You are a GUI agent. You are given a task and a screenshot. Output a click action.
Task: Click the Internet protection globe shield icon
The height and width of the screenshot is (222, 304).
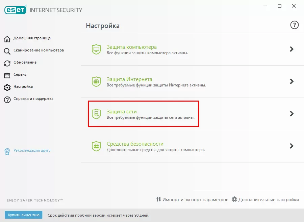click(x=96, y=82)
